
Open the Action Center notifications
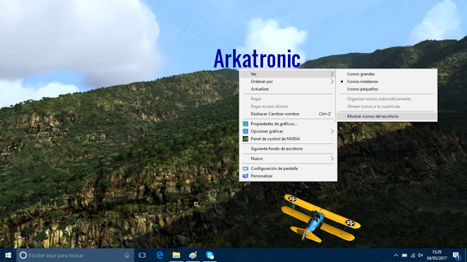(x=456, y=255)
